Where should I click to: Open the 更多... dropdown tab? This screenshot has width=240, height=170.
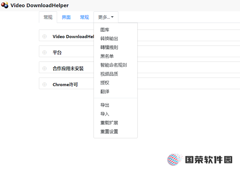click(106, 17)
